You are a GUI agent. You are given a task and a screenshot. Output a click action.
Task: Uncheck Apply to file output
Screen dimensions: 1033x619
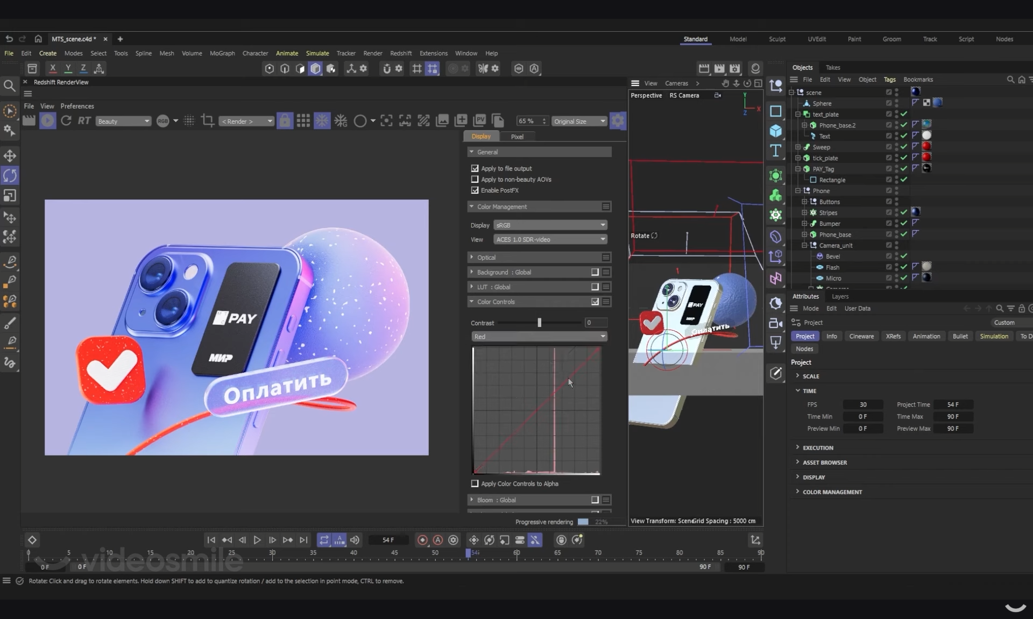(x=475, y=168)
